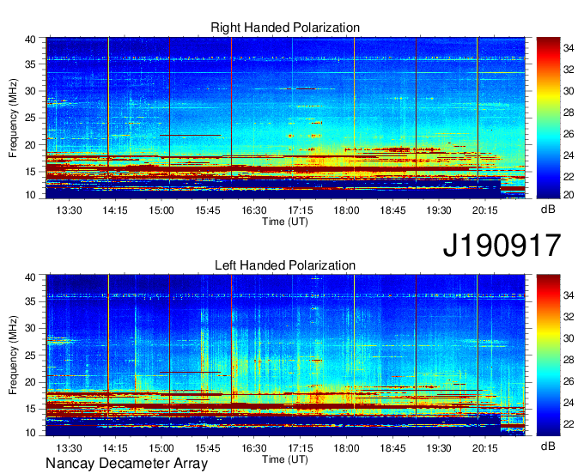Click the 20 MHz tick of Right Handed plot
The width and height of the screenshot is (584, 474).
pos(31,145)
